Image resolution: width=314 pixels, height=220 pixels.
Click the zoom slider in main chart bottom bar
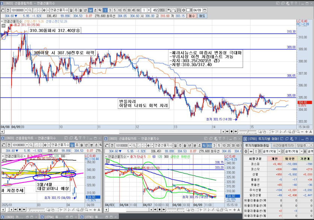[248, 132]
